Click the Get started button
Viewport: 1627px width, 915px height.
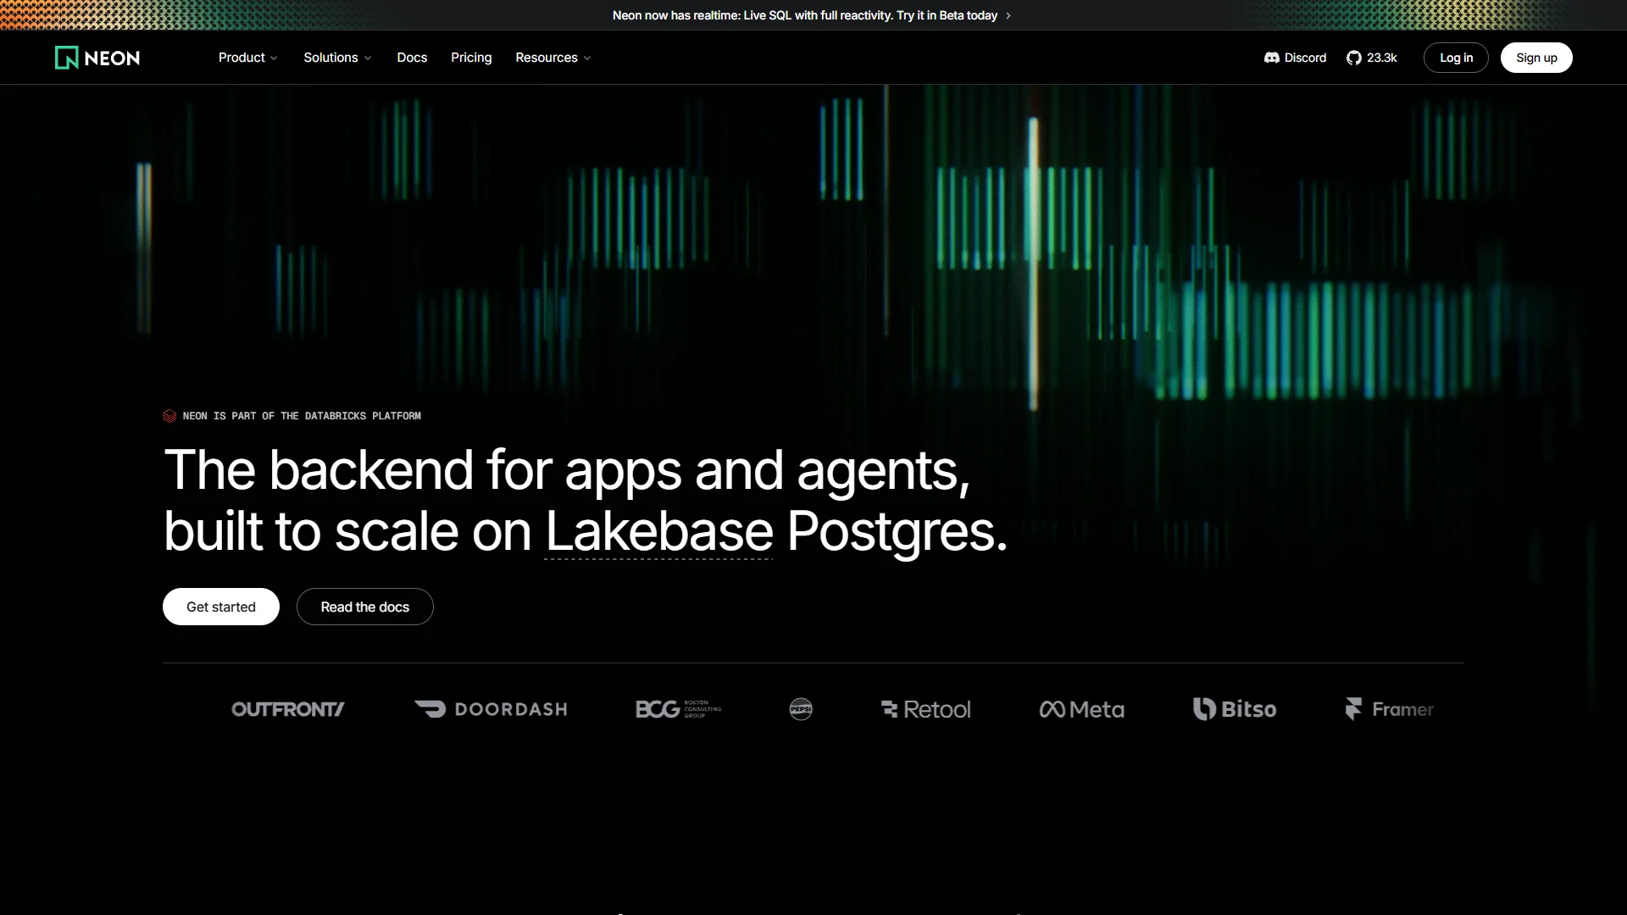[x=221, y=607]
